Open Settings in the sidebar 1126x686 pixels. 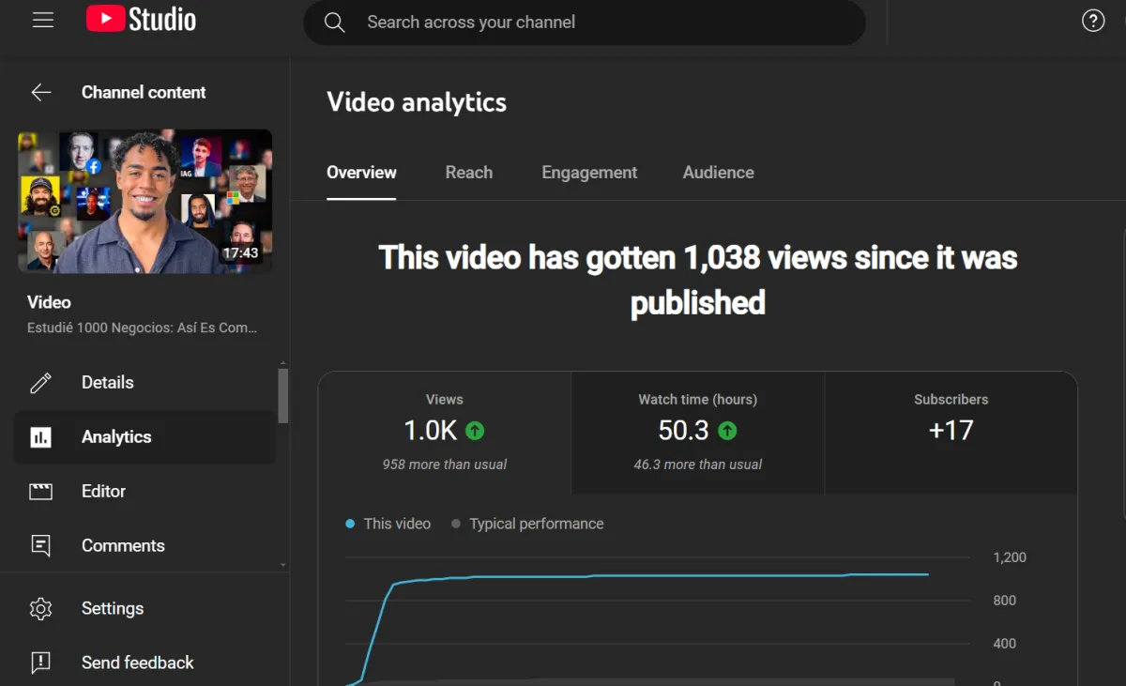[x=145, y=609]
